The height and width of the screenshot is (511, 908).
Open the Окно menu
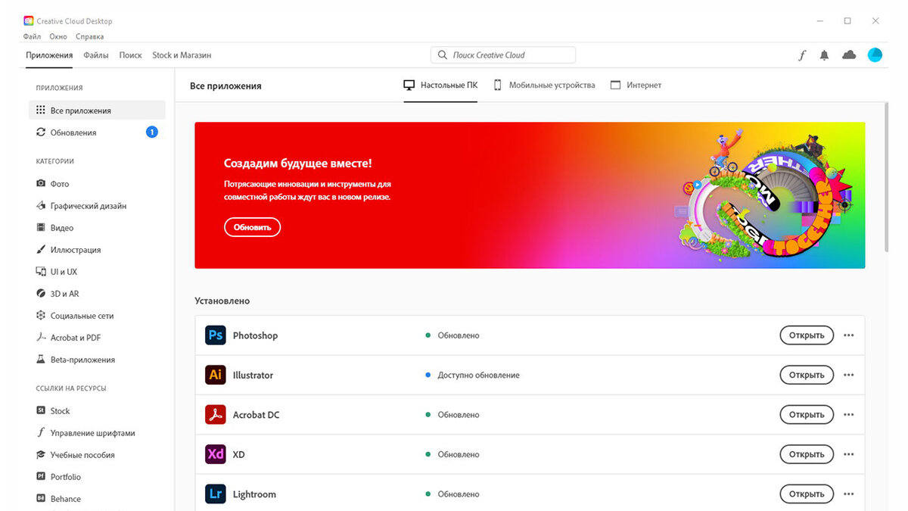click(58, 36)
